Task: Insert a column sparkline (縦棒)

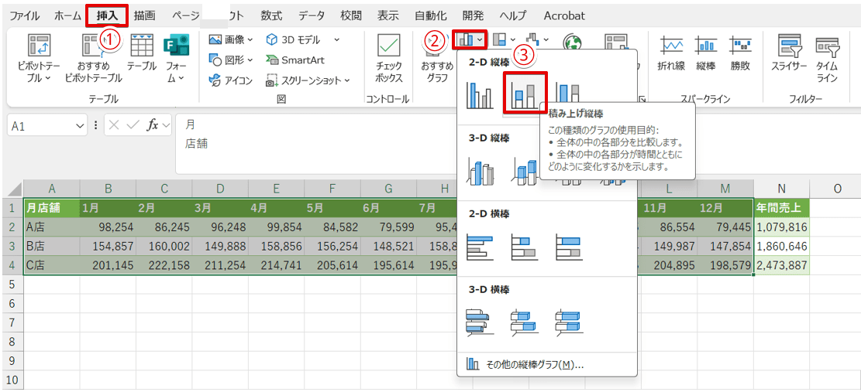Action: tap(705, 53)
